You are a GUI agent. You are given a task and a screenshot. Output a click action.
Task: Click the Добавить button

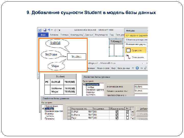pos(142,109)
